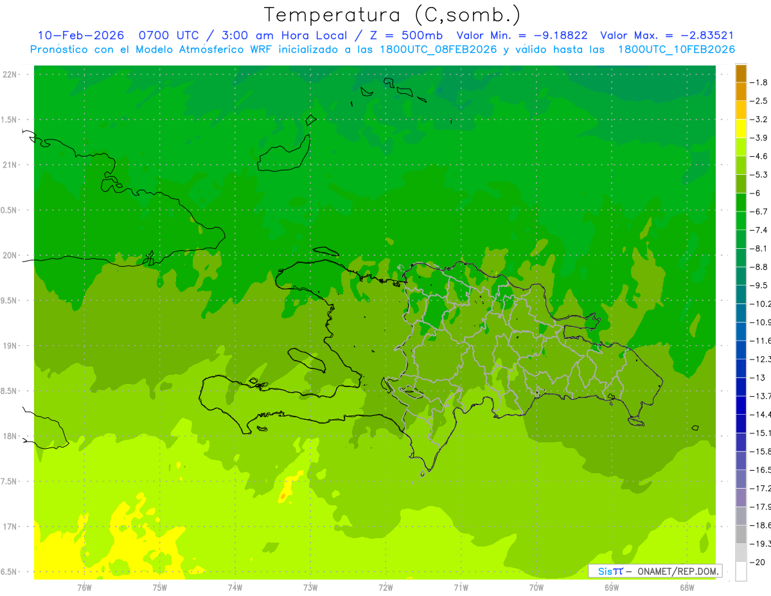
Task: Click the title "Temperatura (C,somb.)"
Action: coord(393,15)
